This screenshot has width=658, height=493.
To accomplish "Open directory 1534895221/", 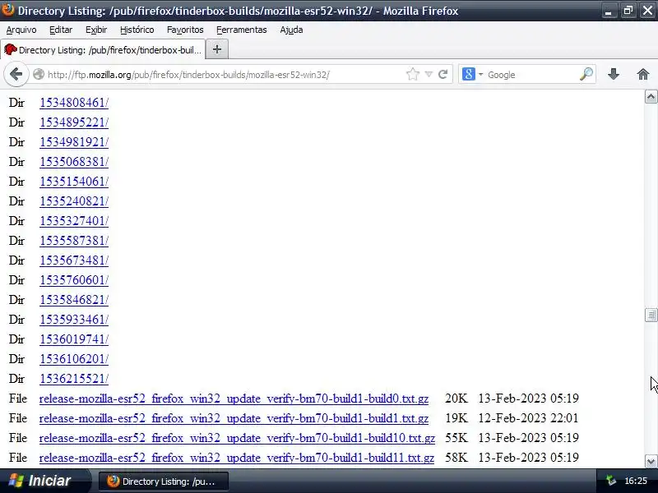I will 74,122.
